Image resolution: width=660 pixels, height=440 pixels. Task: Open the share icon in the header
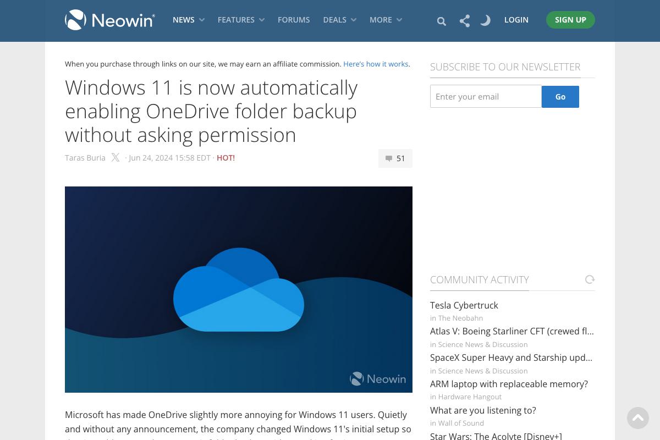click(465, 21)
